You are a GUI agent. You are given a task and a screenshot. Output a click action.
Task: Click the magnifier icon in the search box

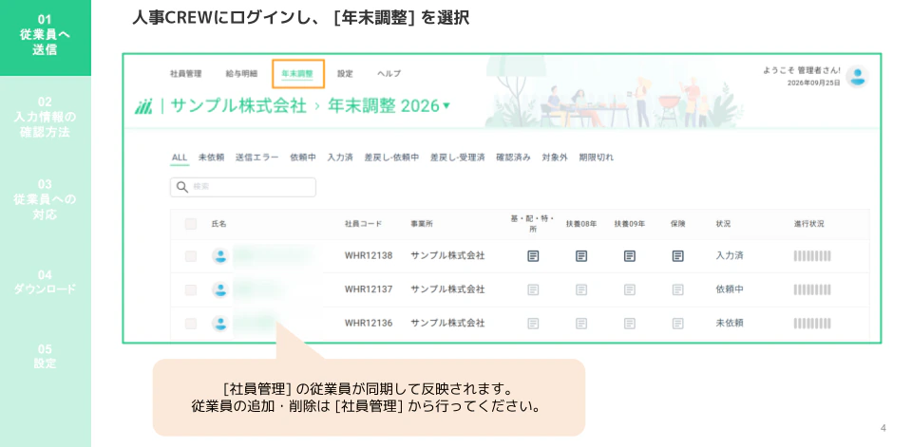click(x=182, y=187)
